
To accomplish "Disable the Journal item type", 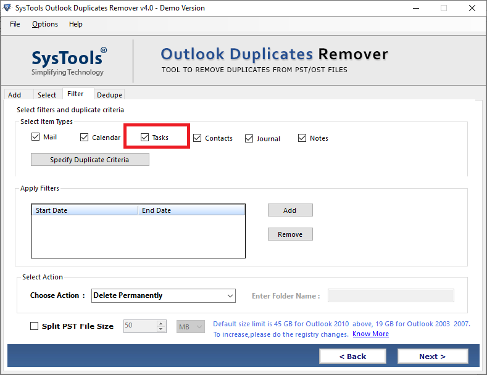I will [x=249, y=138].
